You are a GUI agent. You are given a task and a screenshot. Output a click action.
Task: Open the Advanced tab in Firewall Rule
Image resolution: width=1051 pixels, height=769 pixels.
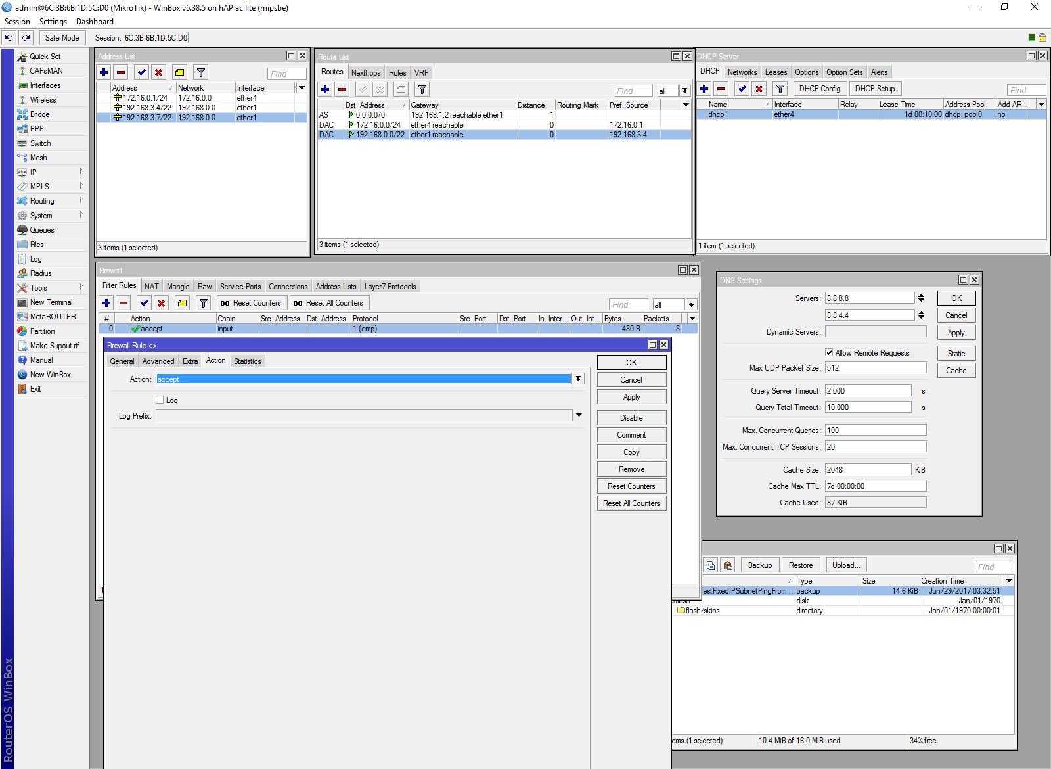158,361
